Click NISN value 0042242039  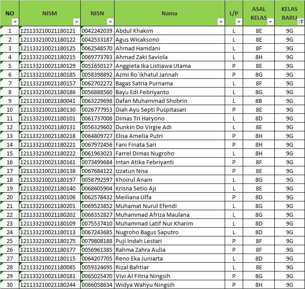97,31
